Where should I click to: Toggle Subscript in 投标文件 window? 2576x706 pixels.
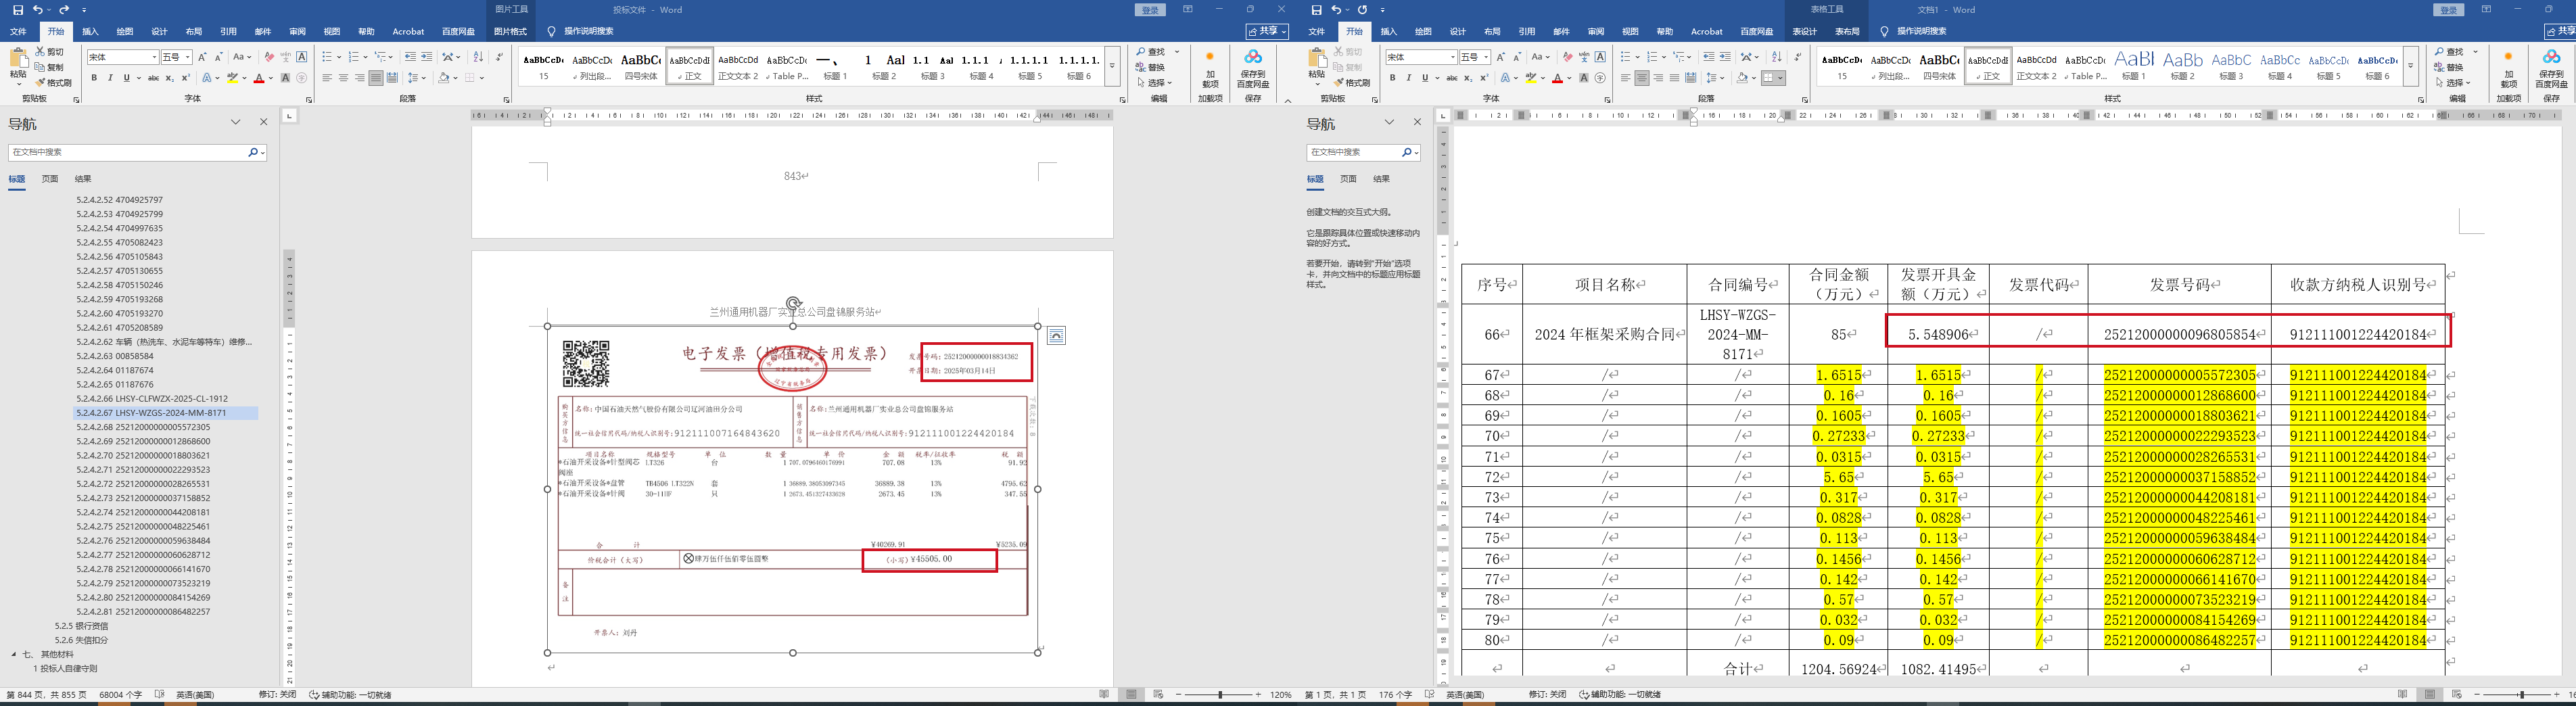(170, 78)
